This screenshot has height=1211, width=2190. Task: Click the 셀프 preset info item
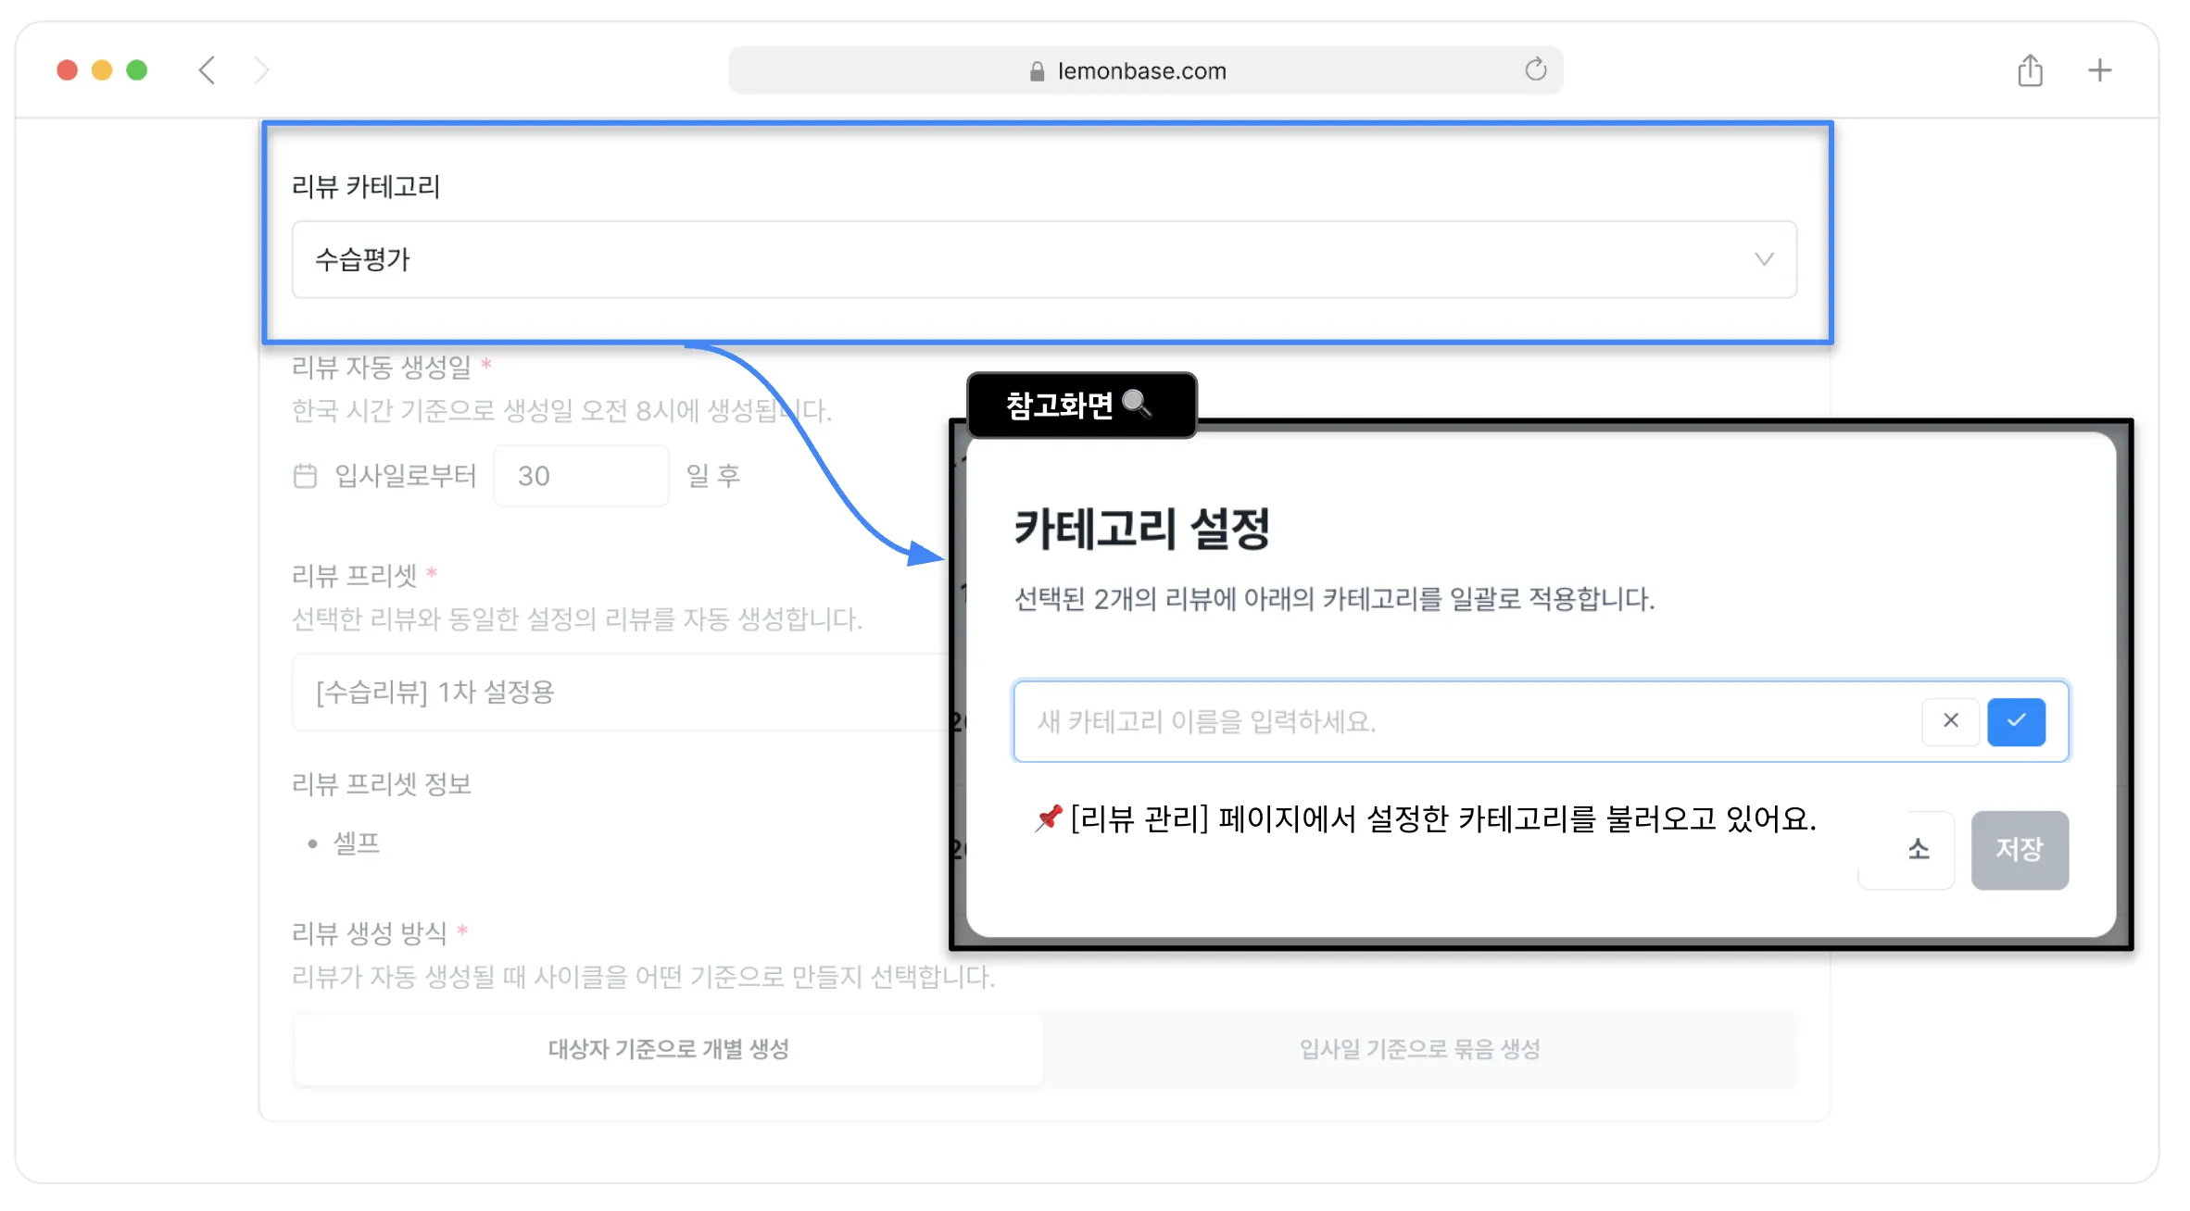tap(357, 843)
